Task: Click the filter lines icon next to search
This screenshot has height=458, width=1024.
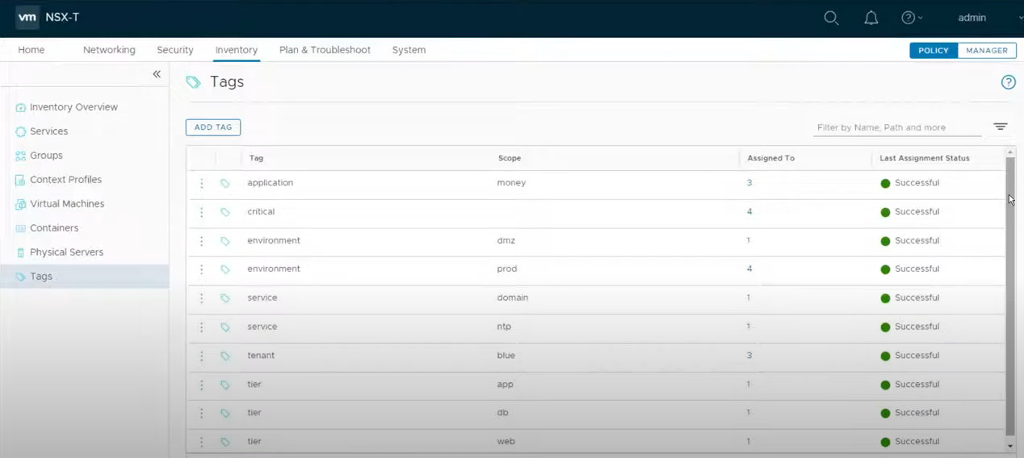Action: pyautogui.click(x=1000, y=127)
